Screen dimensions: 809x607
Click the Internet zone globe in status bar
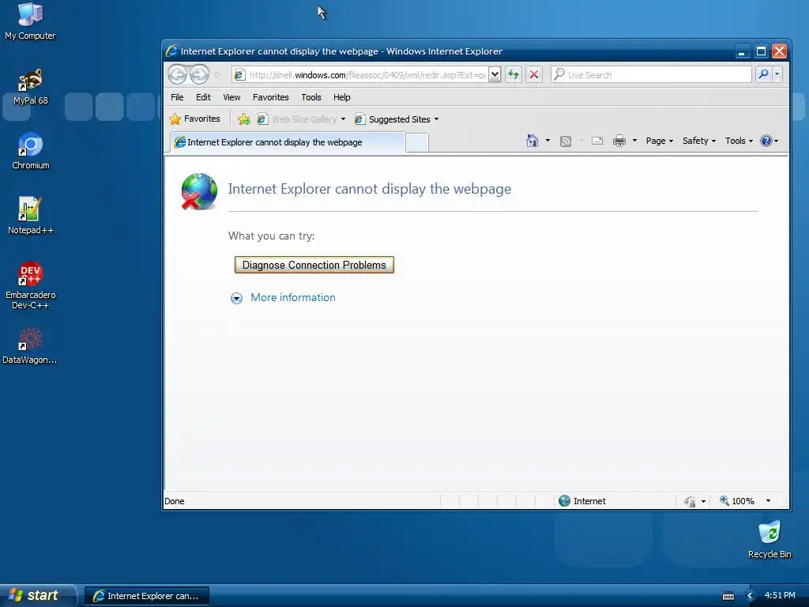(564, 500)
